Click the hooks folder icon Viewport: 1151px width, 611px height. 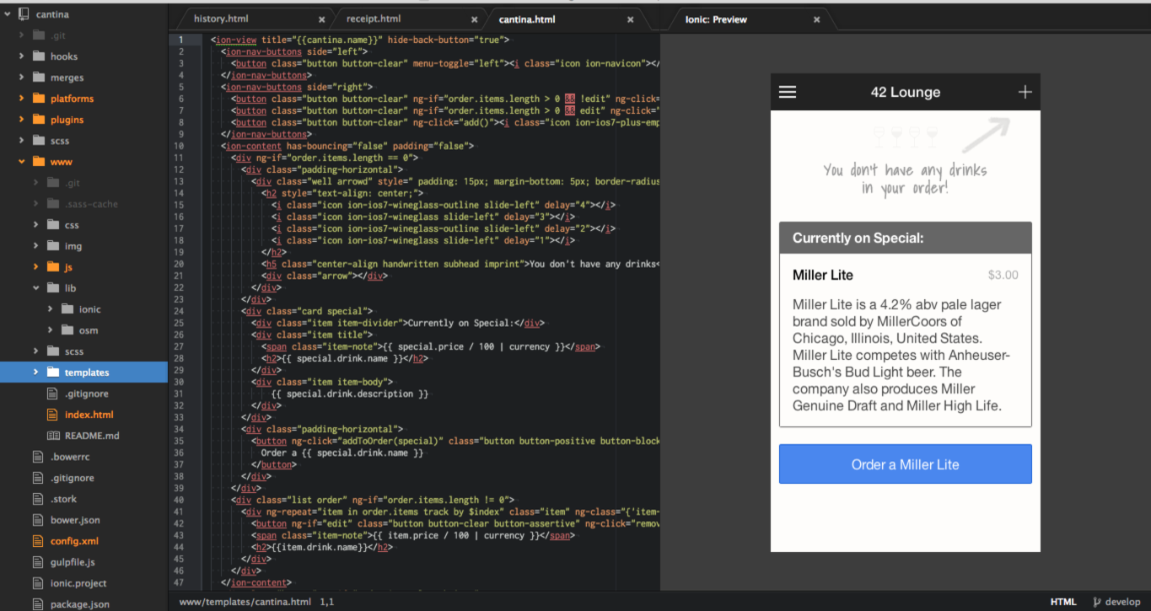click(38, 56)
